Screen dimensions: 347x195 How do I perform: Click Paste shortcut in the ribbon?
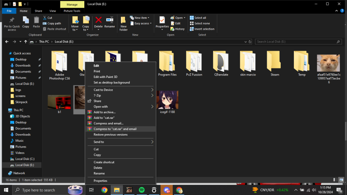[x=54, y=29]
